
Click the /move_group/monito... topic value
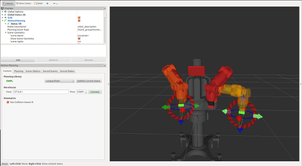[90, 30]
